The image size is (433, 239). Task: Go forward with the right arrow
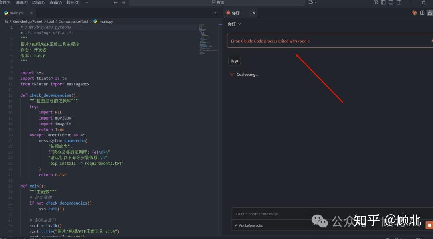point(123,2)
